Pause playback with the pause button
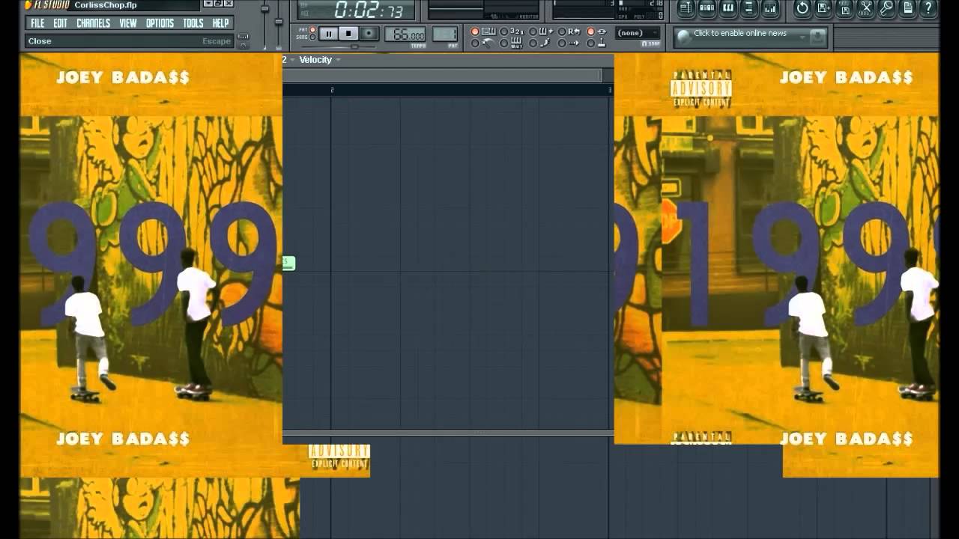The width and height of the screenshot is (959, 539). point(329,34)
